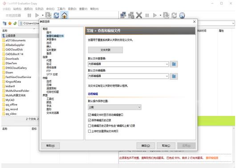The width and height of the screenshot is (236, 168).
Task: Click the 属性 column header in right pane
Action: pyautogui.click(x=221, y=31)
